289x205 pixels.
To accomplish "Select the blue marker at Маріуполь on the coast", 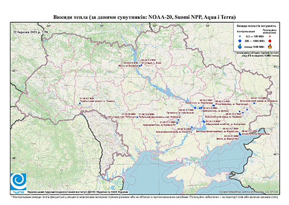I will pyautogui.click(x=240, y=134).
